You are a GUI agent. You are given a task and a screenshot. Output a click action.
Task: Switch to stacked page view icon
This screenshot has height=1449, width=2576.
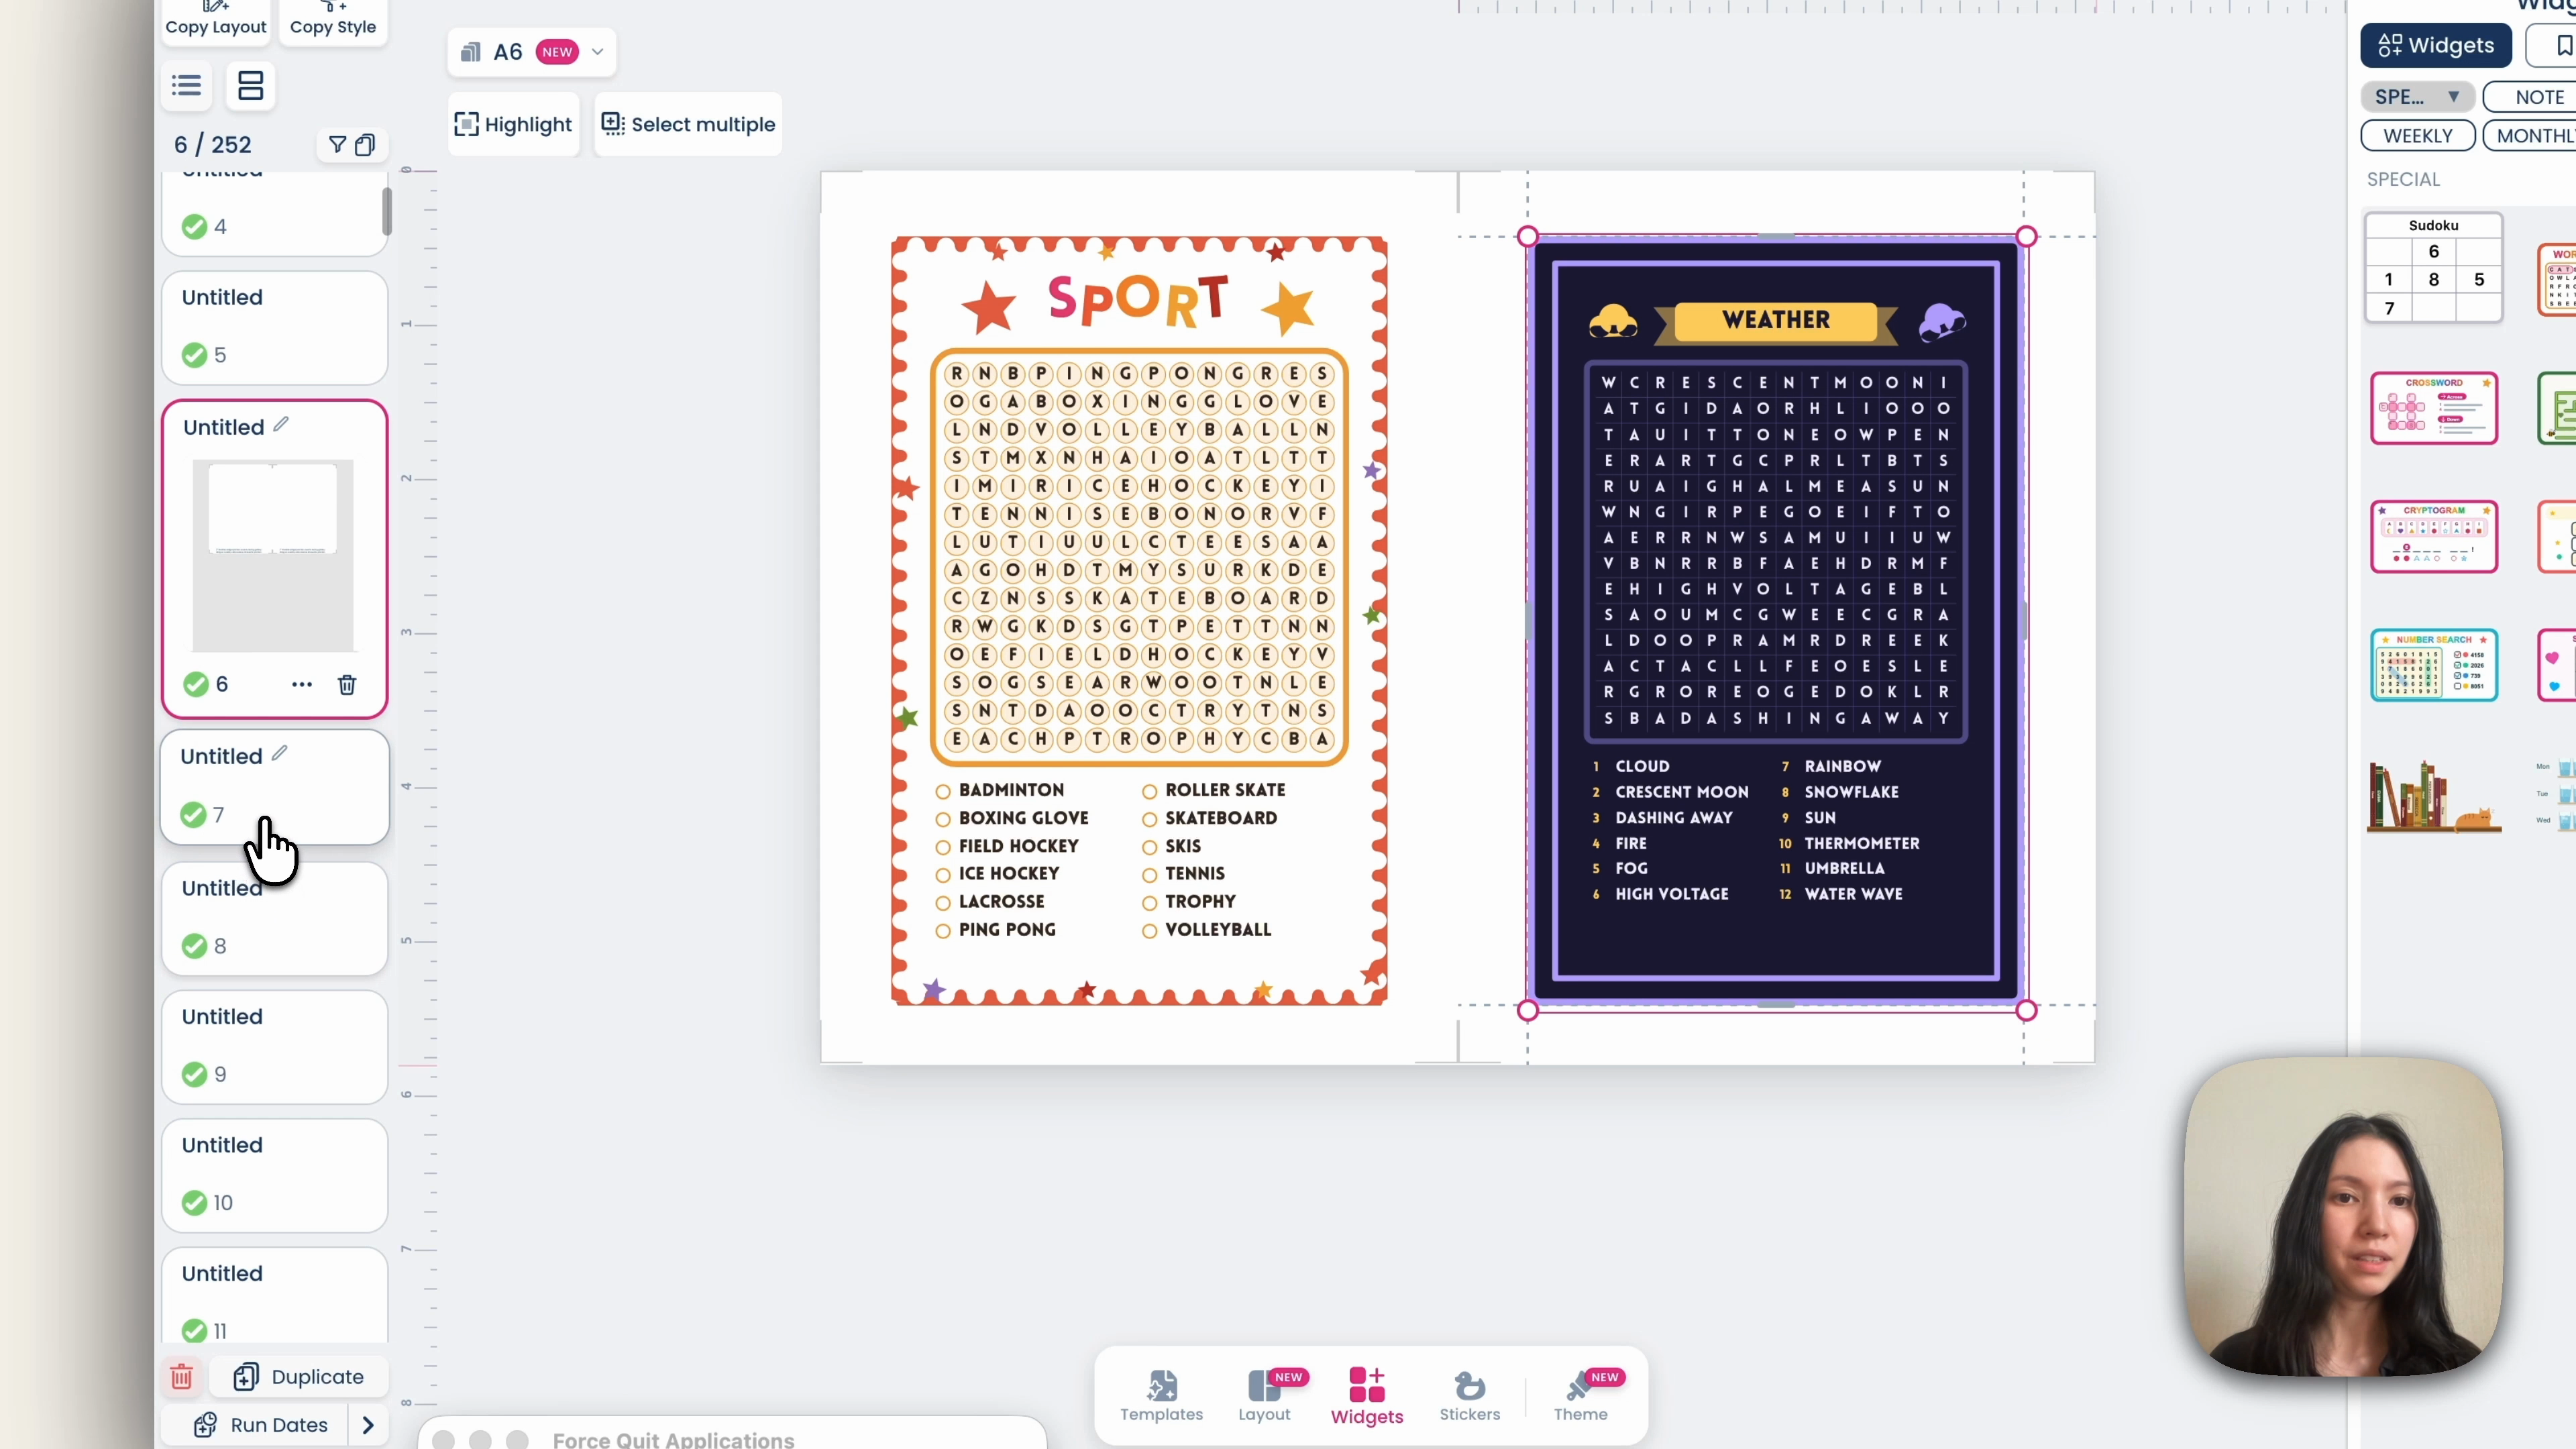tap(250, 86)
